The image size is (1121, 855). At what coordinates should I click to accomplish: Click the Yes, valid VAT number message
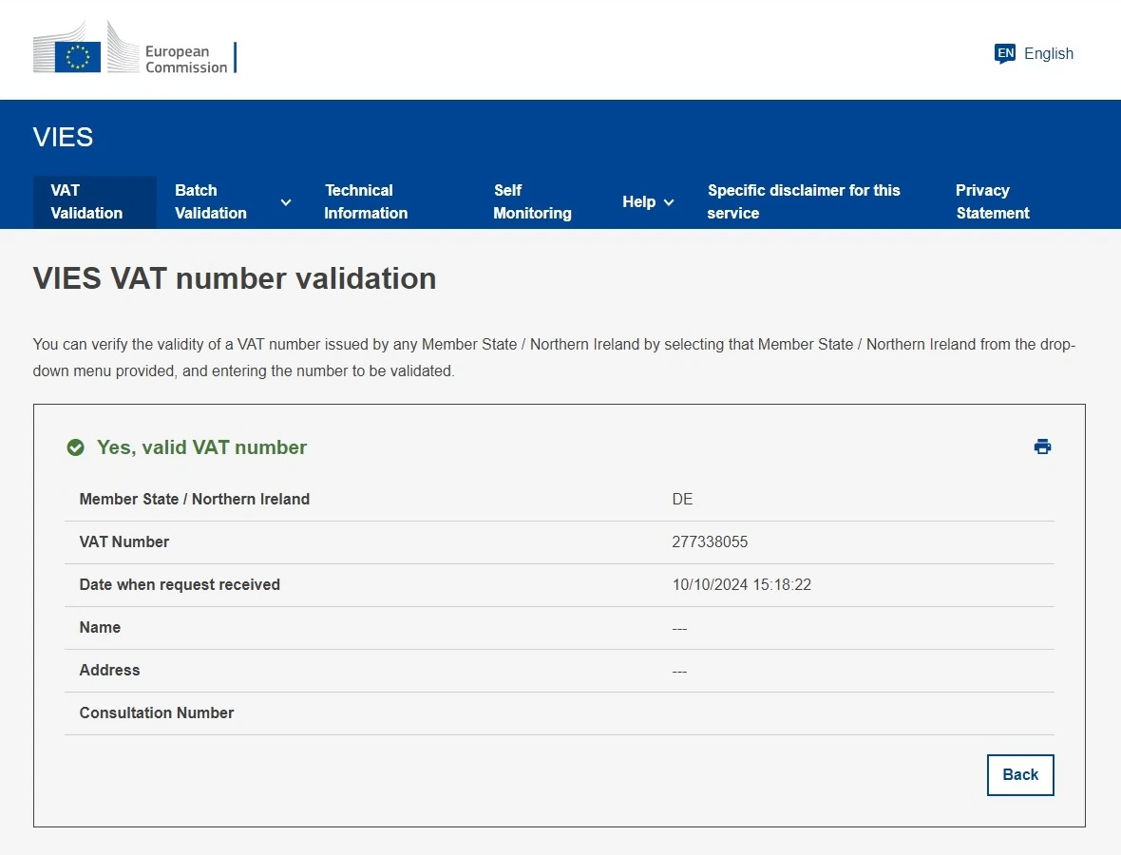(200, 446)
